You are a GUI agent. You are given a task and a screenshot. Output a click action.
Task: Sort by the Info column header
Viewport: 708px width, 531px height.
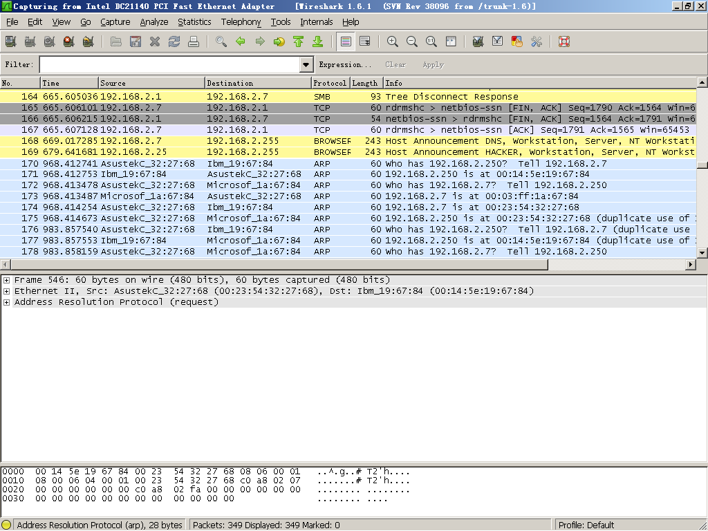coord(540,83)
